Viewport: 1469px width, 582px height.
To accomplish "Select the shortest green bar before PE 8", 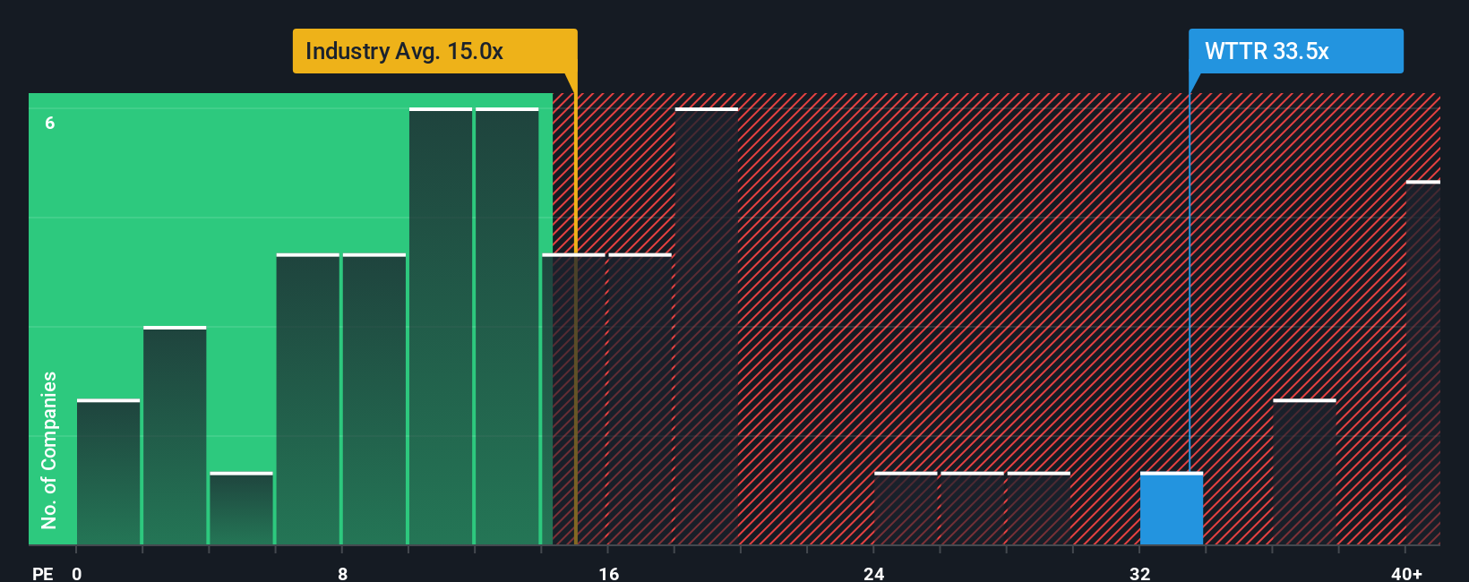I will (241, 509).
